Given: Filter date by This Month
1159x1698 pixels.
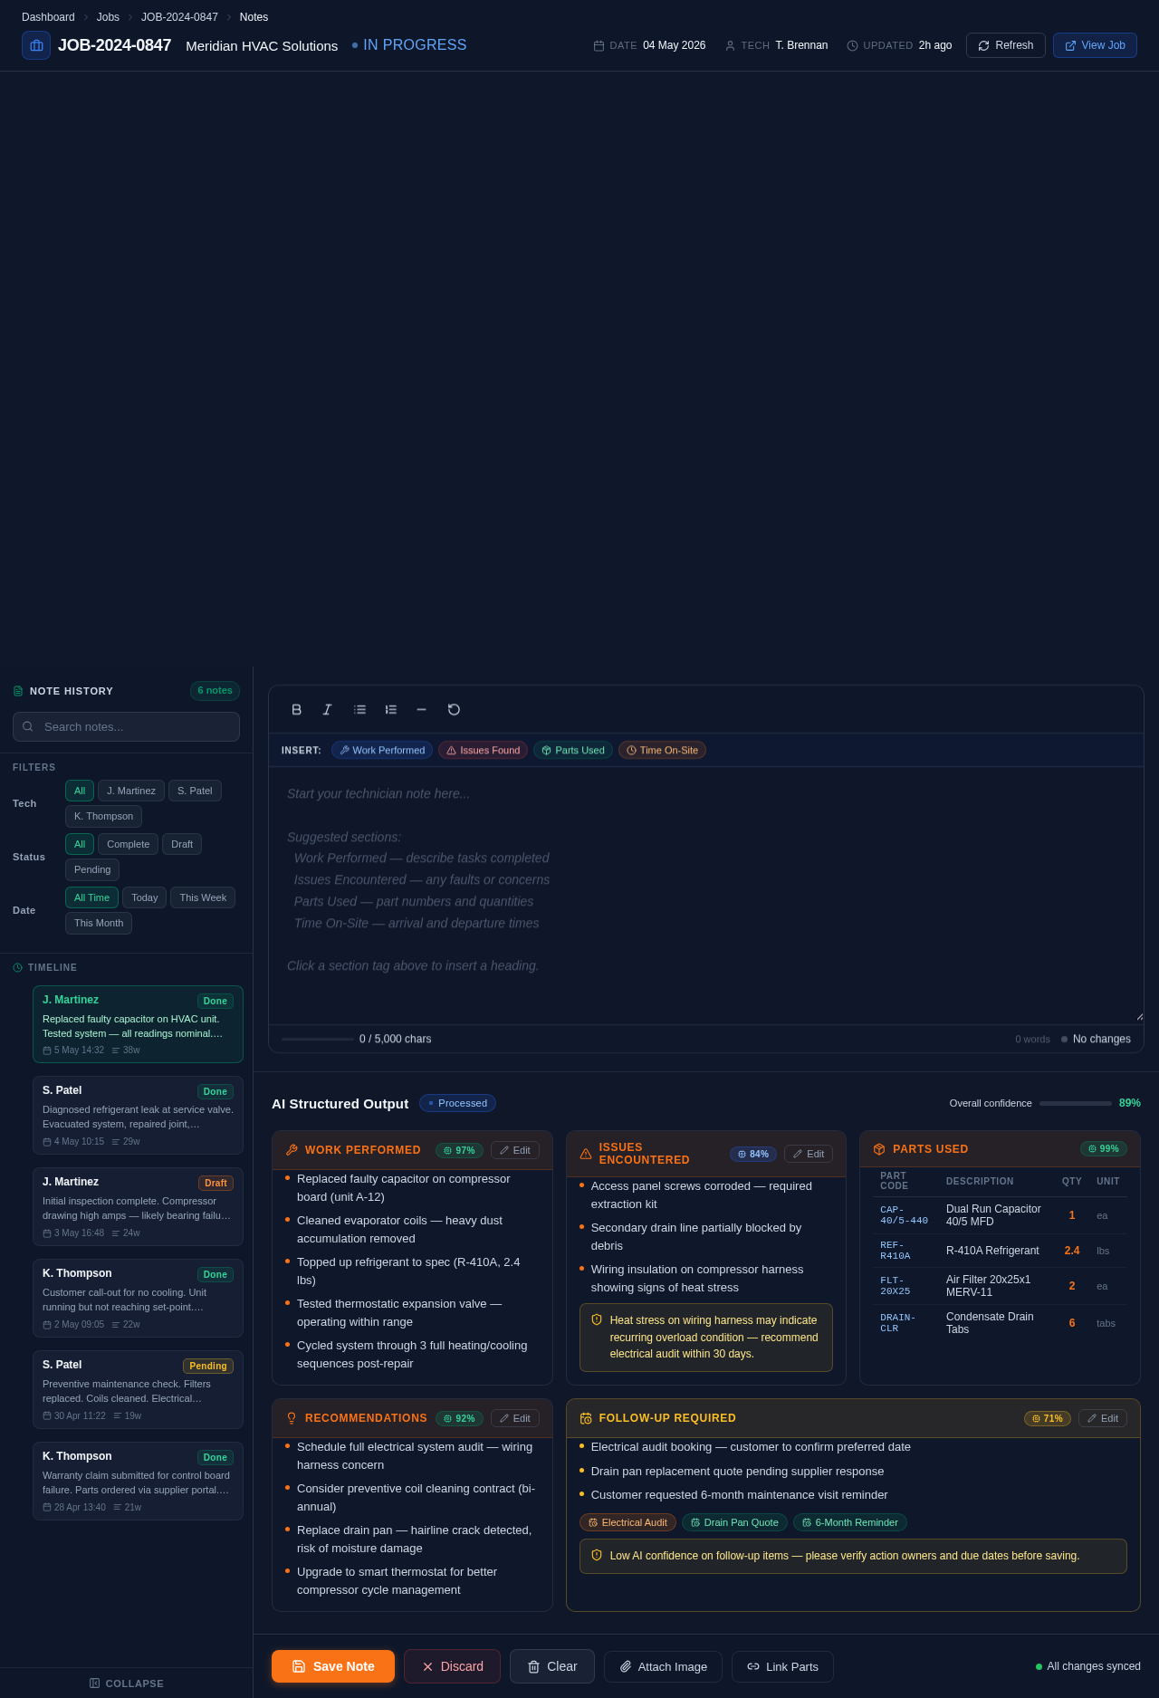Looking at the screenshot, I should click(99, 923).
